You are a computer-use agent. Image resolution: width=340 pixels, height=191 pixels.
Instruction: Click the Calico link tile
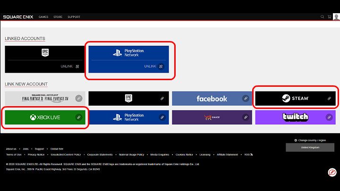point(212,117)
